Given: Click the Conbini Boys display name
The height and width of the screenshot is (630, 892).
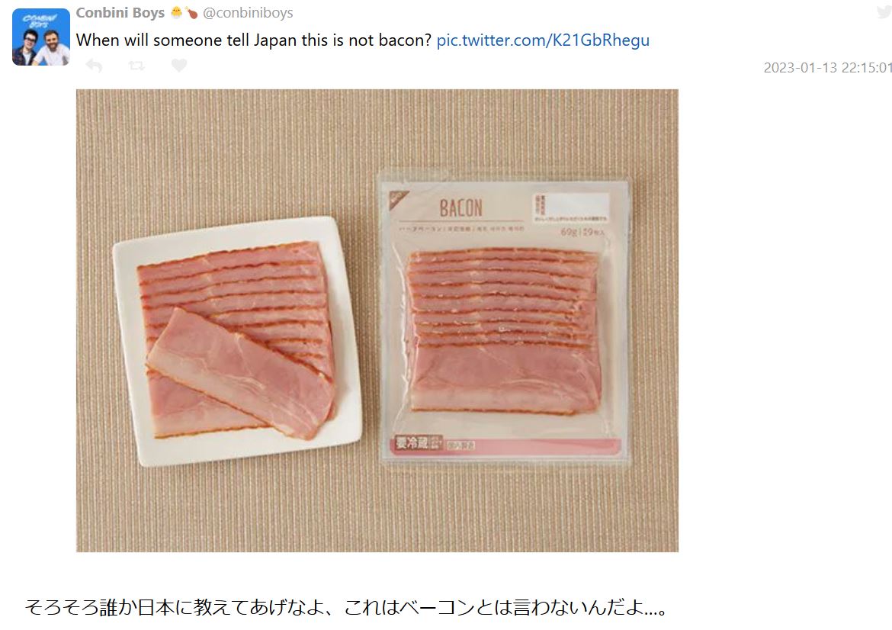Looking at the screenshot, I should tap(120, 13).
